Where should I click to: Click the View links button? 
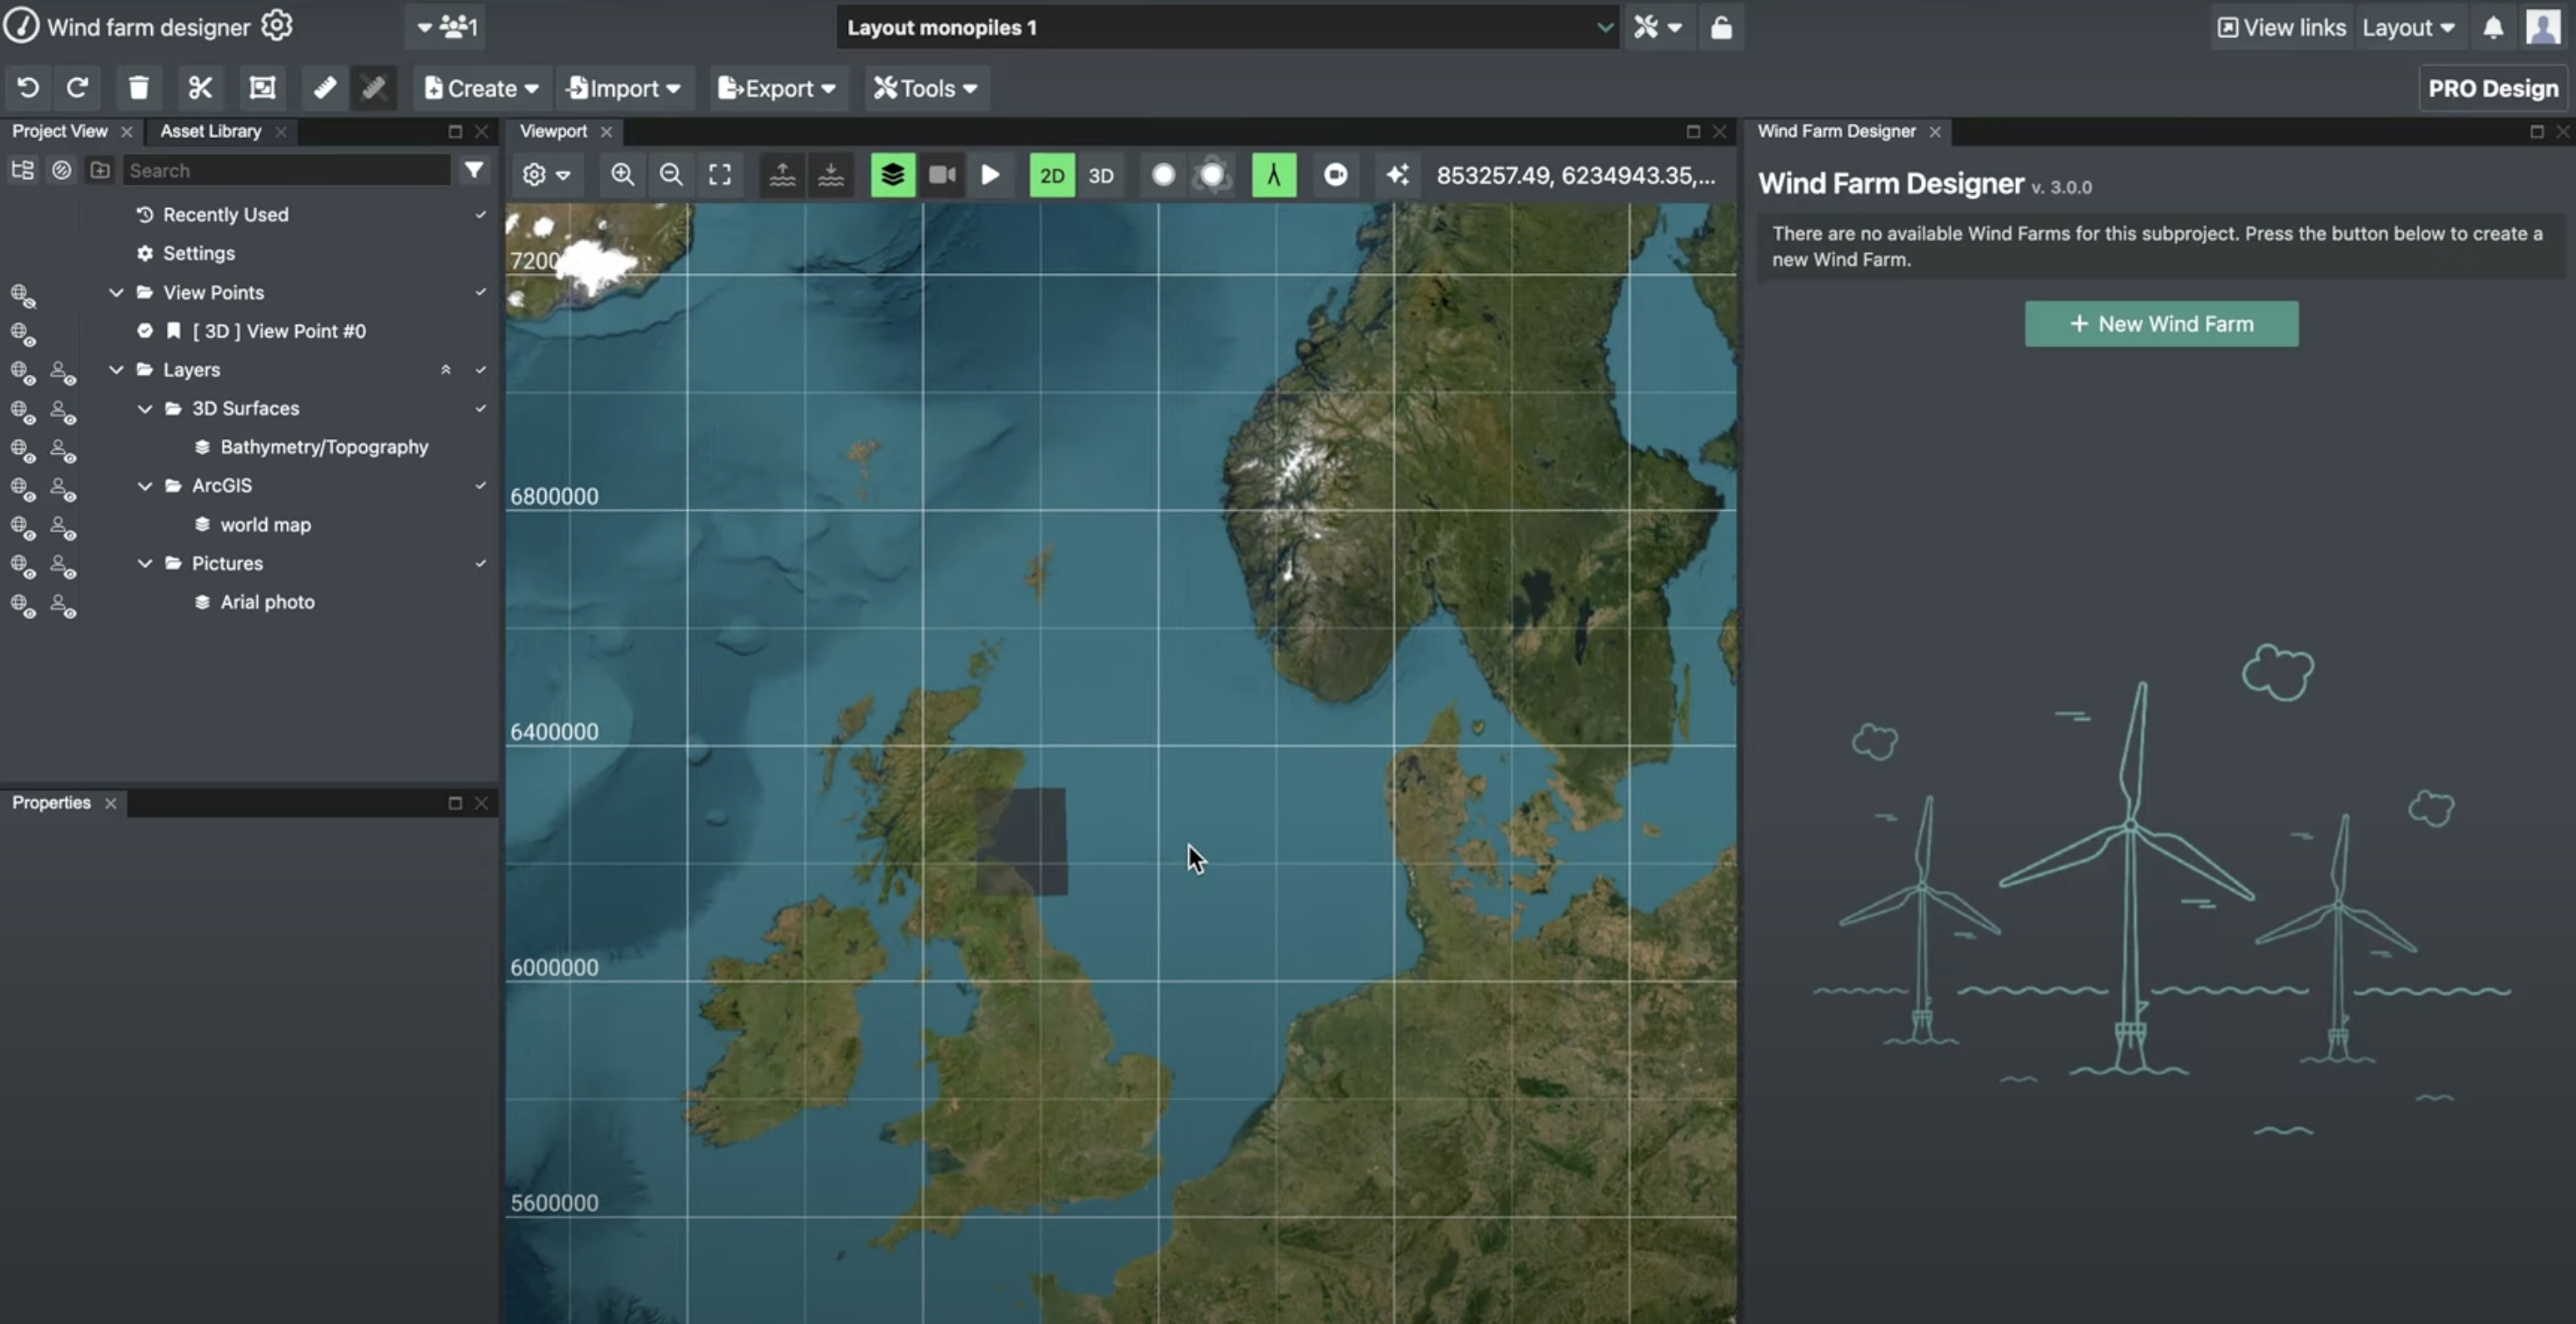tap(2281, 27)
